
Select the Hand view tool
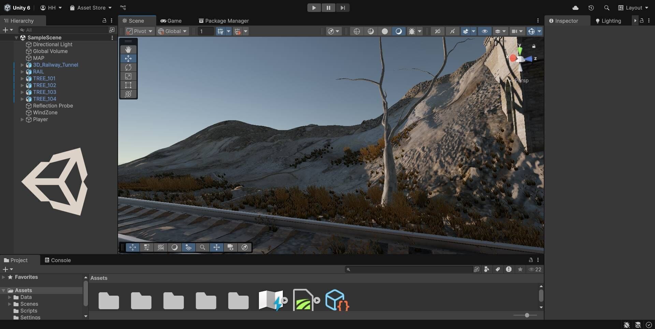coord(128,50)
